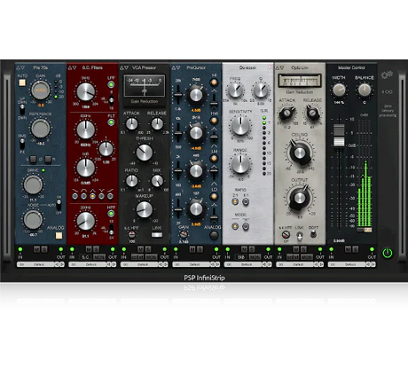Screen dimensions: 408x369
Task: Toggle the PreQursor ANALOG button
Action: 214,235
